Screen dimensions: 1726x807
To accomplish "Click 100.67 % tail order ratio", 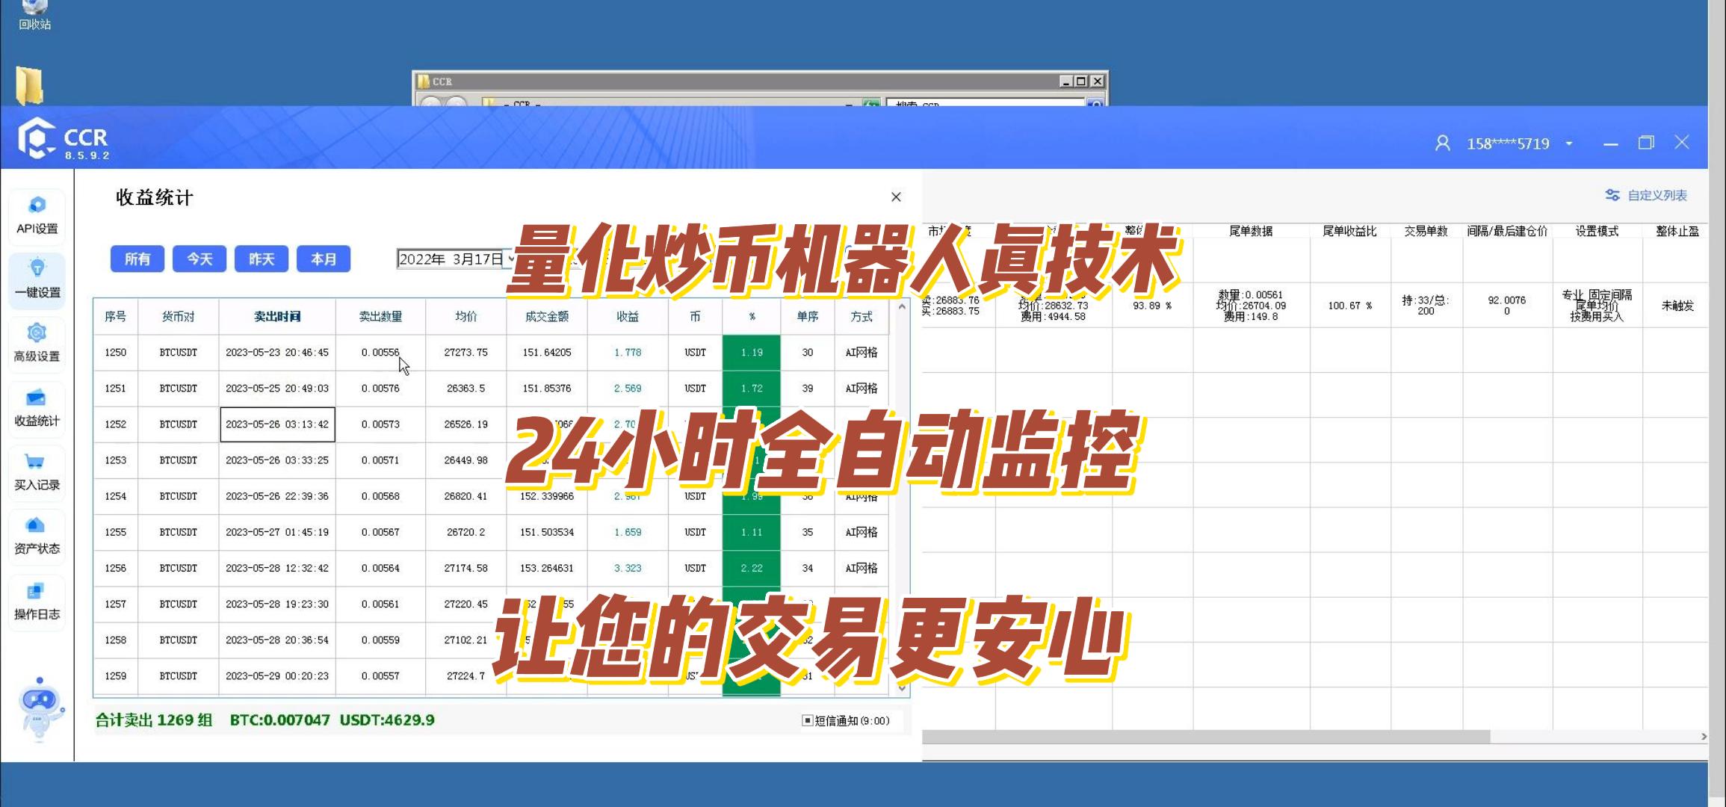I will (x=1349, y=306).
